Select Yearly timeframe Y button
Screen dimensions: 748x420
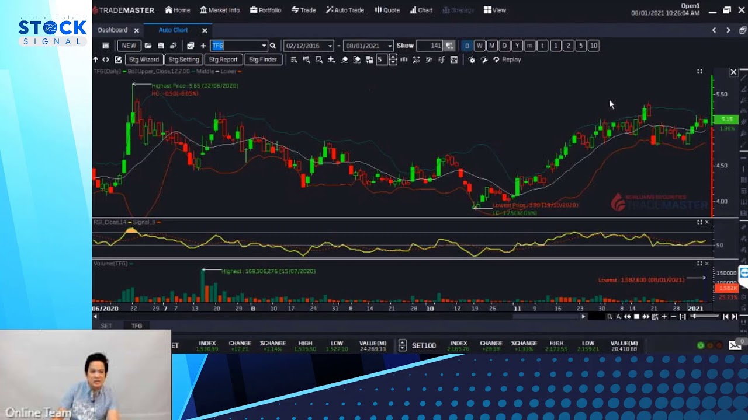517,45
